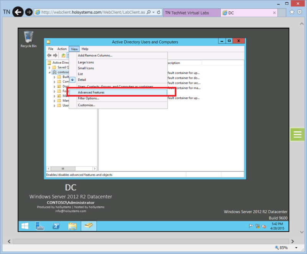Open the Recycle Bin desktop icon

coord(28,39)
